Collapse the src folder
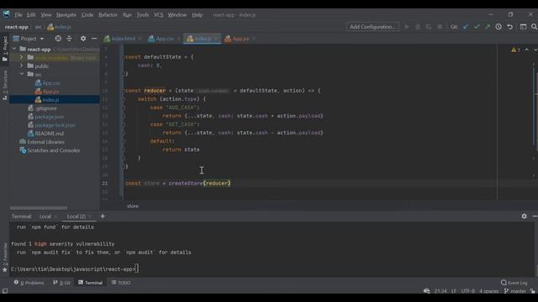 [x=22, y=74]
